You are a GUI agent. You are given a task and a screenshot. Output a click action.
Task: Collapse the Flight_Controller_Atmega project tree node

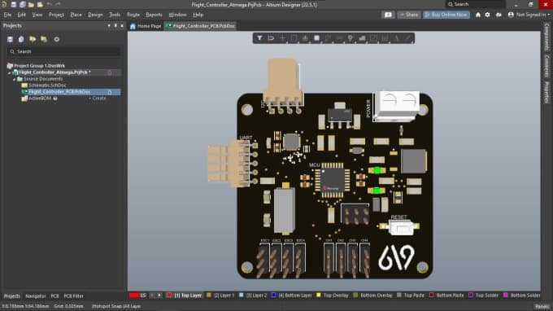click(10, 72)
